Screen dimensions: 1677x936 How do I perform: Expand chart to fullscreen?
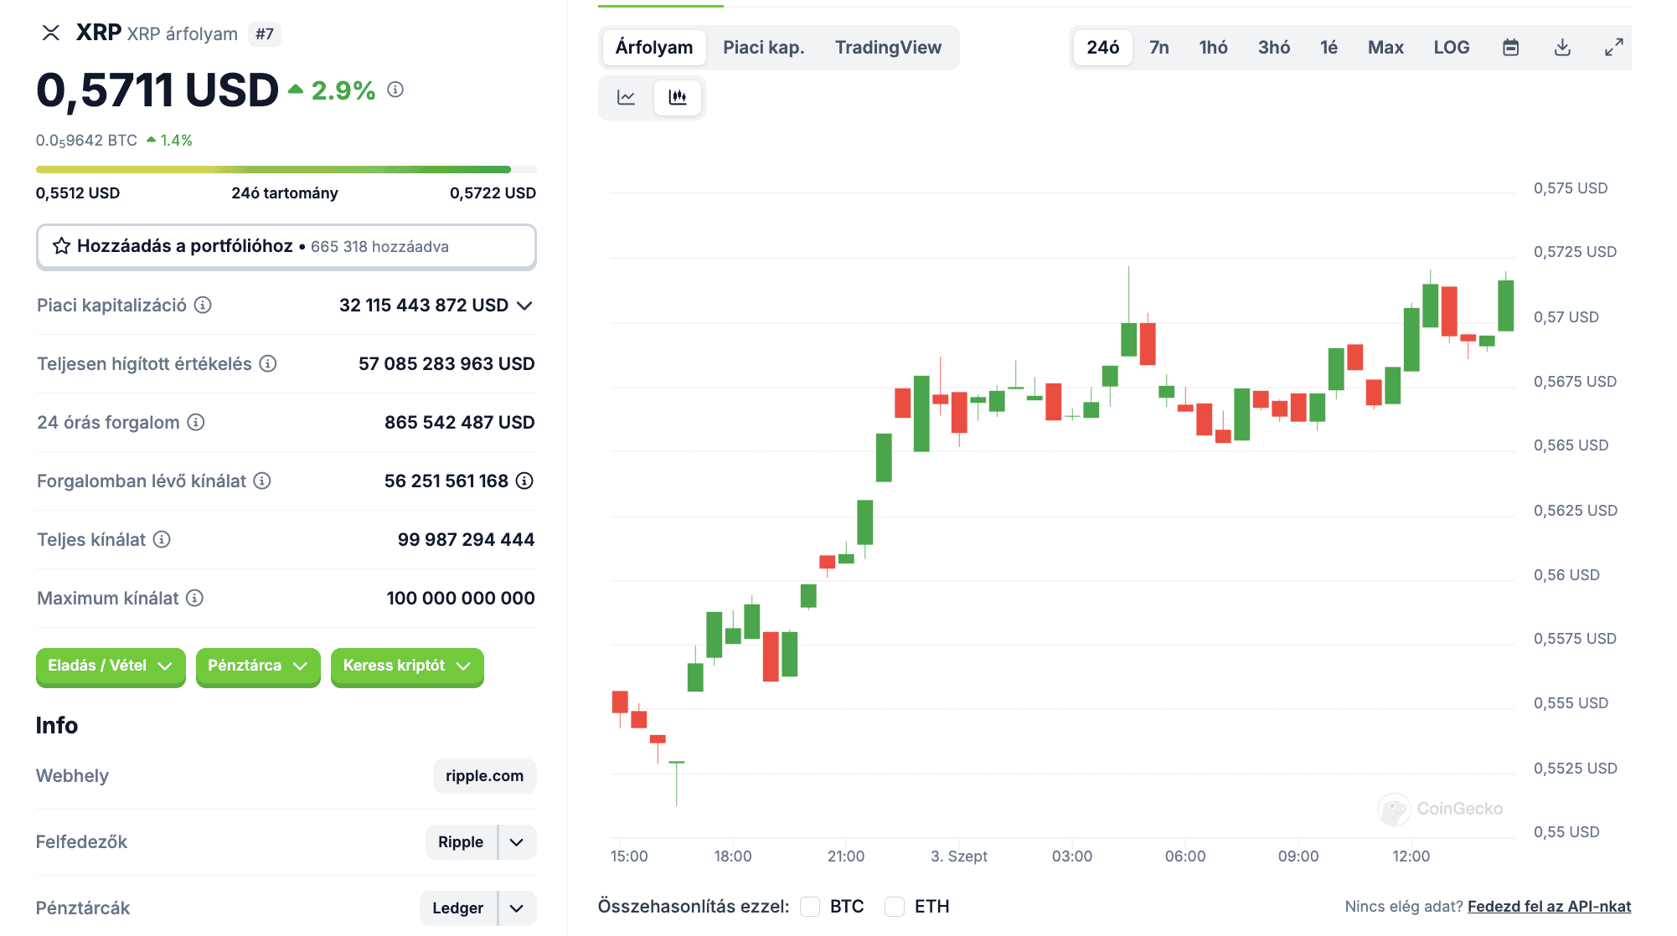[1614, 48]
